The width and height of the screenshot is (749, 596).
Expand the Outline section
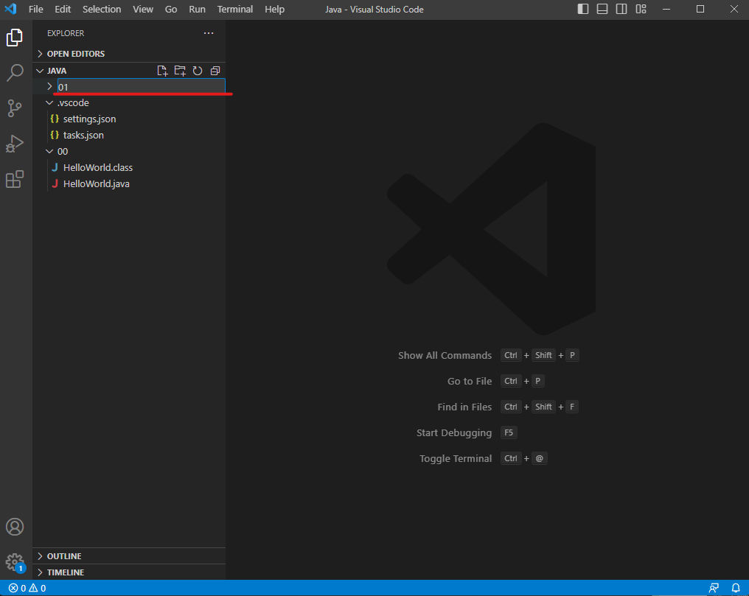tap(64, 556)
